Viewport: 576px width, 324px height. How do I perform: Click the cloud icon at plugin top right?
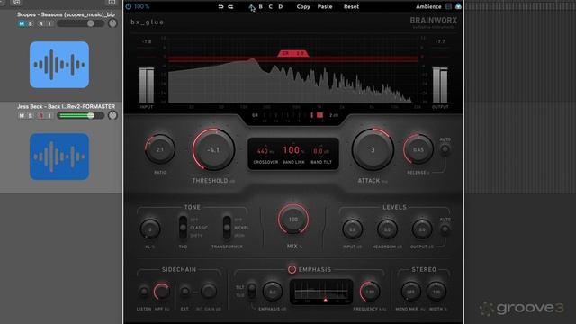pyautogui.click(x=458, y=6)
